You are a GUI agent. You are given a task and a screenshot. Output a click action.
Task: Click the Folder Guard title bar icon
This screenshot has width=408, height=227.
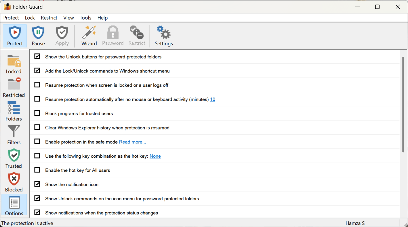(7, 7)
